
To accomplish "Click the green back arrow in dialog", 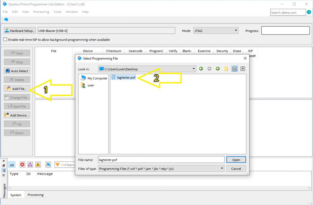I will [x=201, y=69].
